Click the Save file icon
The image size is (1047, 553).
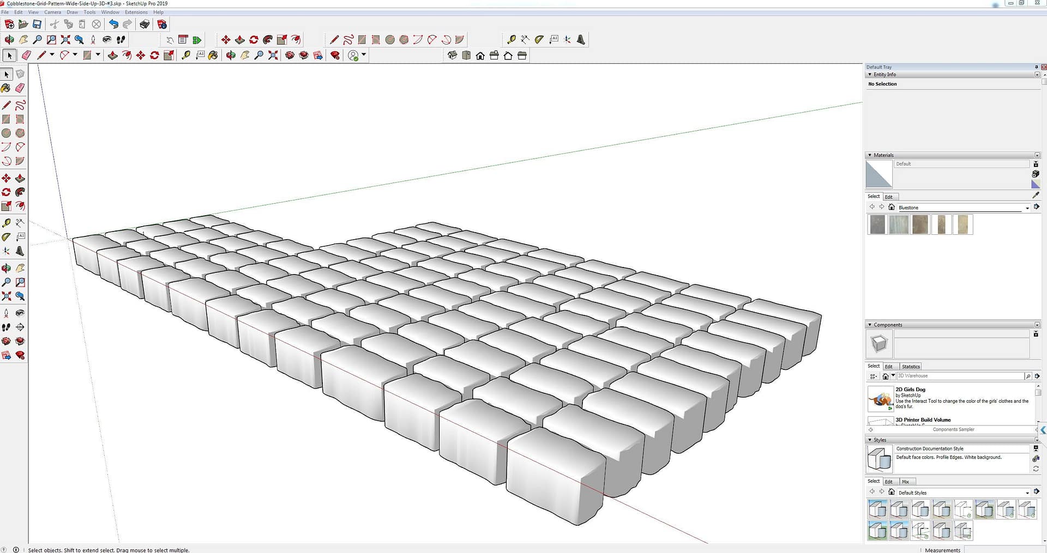coord(37,24)
